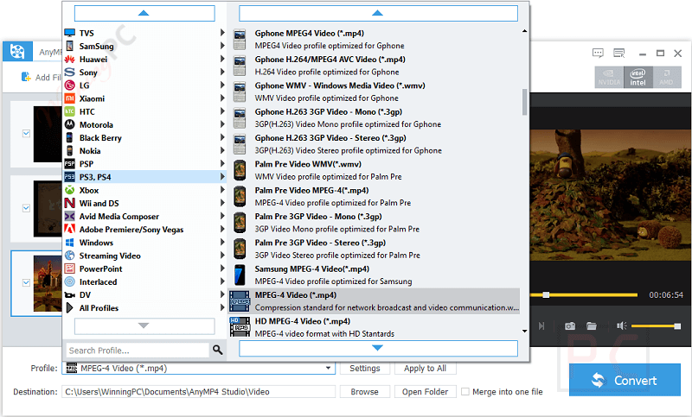Expand the All Profiles submenu arrow
692x417 pixels.
pyautogui.click(x=222, y=307)
